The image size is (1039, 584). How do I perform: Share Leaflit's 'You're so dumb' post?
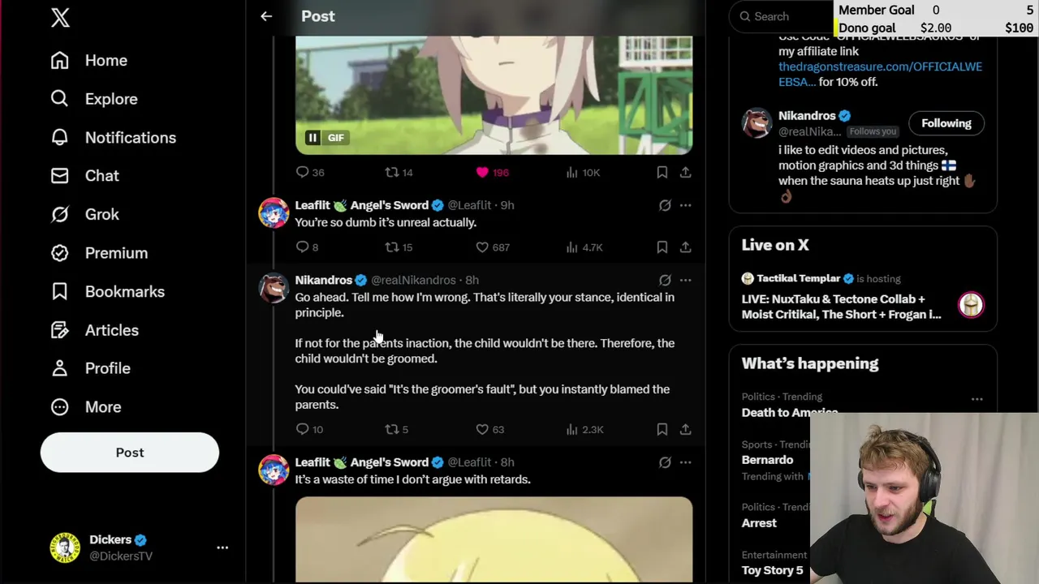[x=686, y=247]
